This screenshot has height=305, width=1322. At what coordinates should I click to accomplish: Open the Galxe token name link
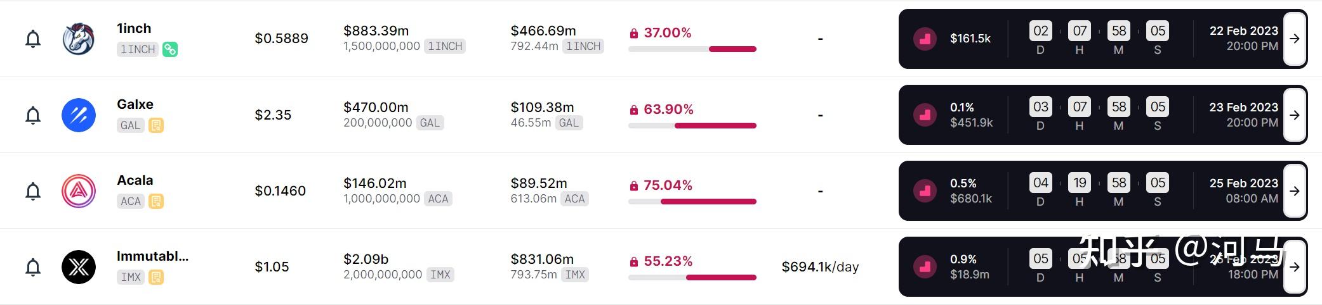(135, 104)
